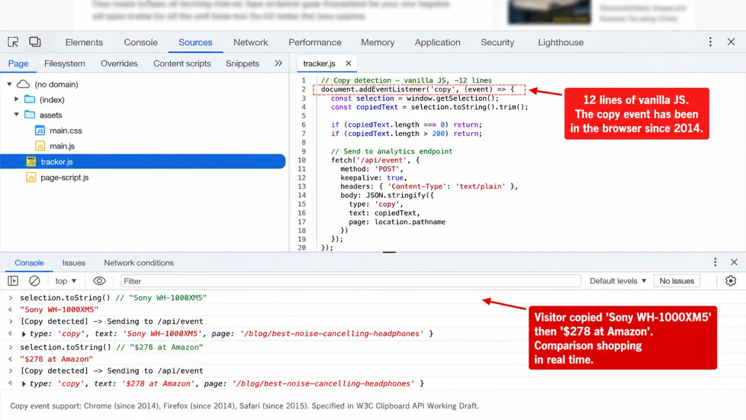Open the Network tab
Screen dimensions: 746x420
(x=251, y=42)
